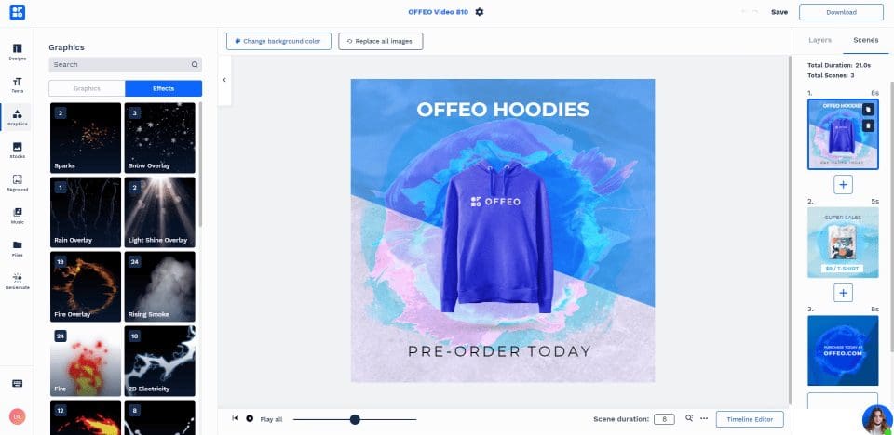
Task: Add a scene after scene 1
Action: 843,184
